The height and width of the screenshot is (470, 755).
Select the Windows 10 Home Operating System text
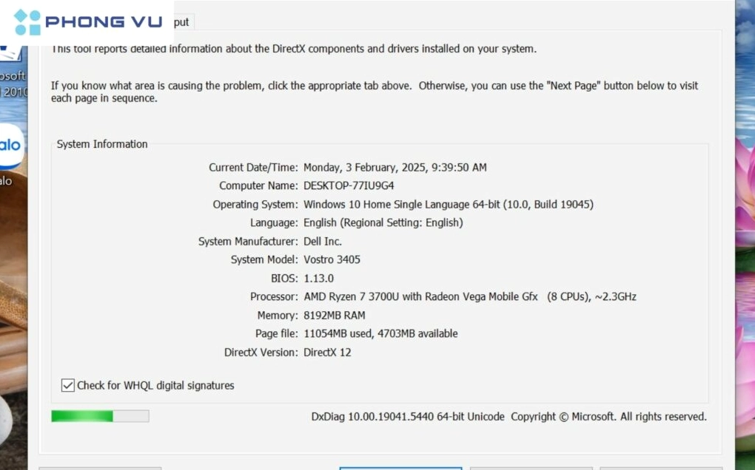(x=448, y=204)
